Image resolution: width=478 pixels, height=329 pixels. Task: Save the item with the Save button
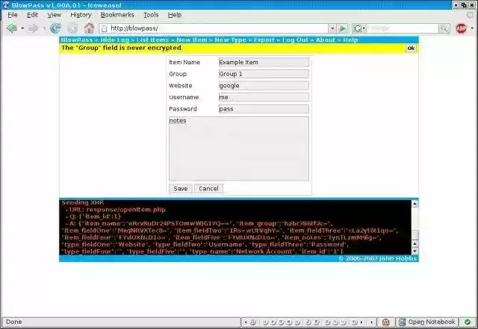tap(181, 189)
